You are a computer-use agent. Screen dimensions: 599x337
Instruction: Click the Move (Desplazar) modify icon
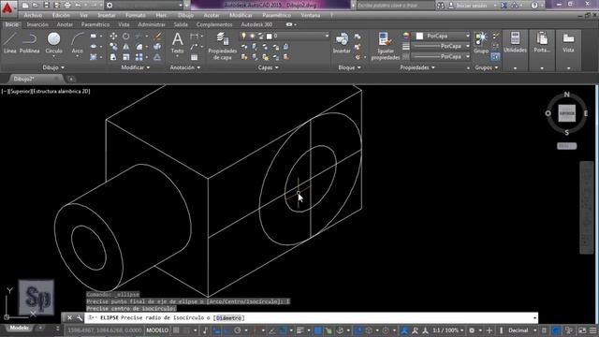coord(113,37)
